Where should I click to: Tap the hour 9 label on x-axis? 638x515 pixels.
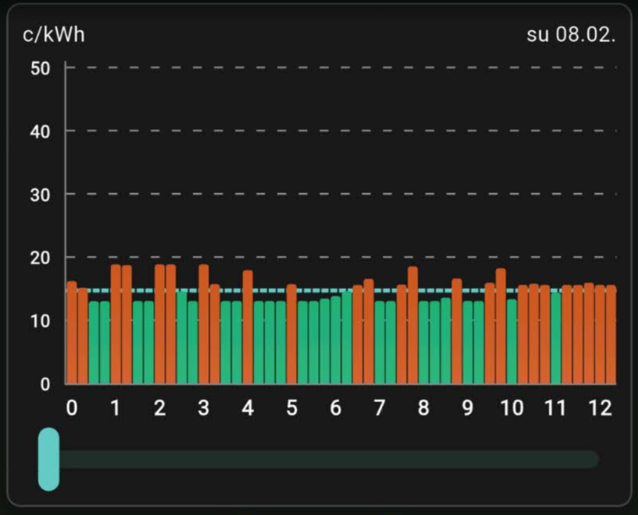[x=467, y=408]
